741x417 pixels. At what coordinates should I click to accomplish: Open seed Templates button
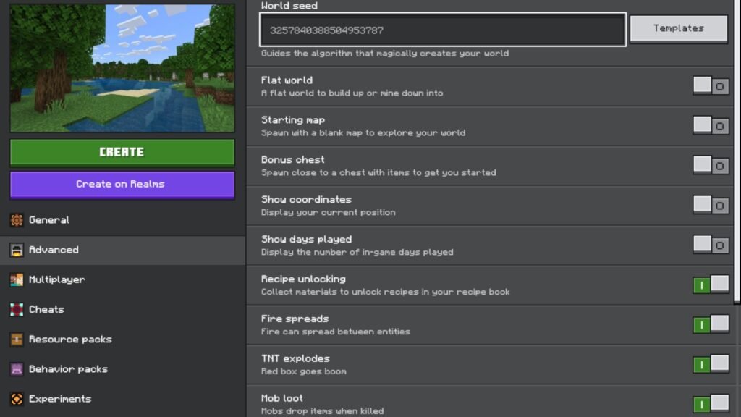click(679, 28)
